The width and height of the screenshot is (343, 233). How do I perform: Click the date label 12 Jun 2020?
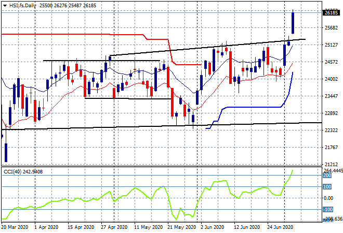(247, 227)
